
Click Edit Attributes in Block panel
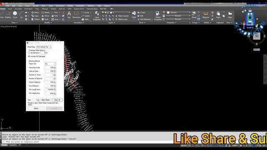click(x=144, y=19)
